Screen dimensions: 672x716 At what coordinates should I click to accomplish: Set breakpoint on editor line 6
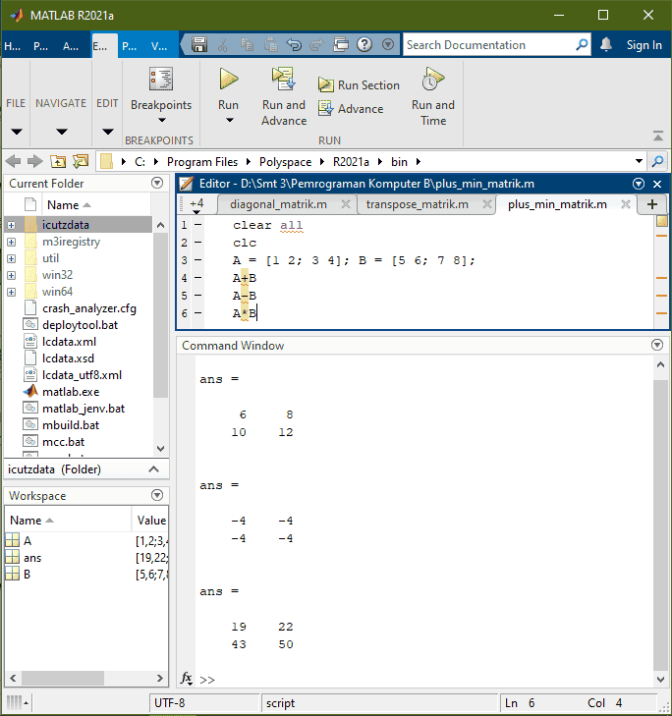pyautogui.click(x=197, y=313)
